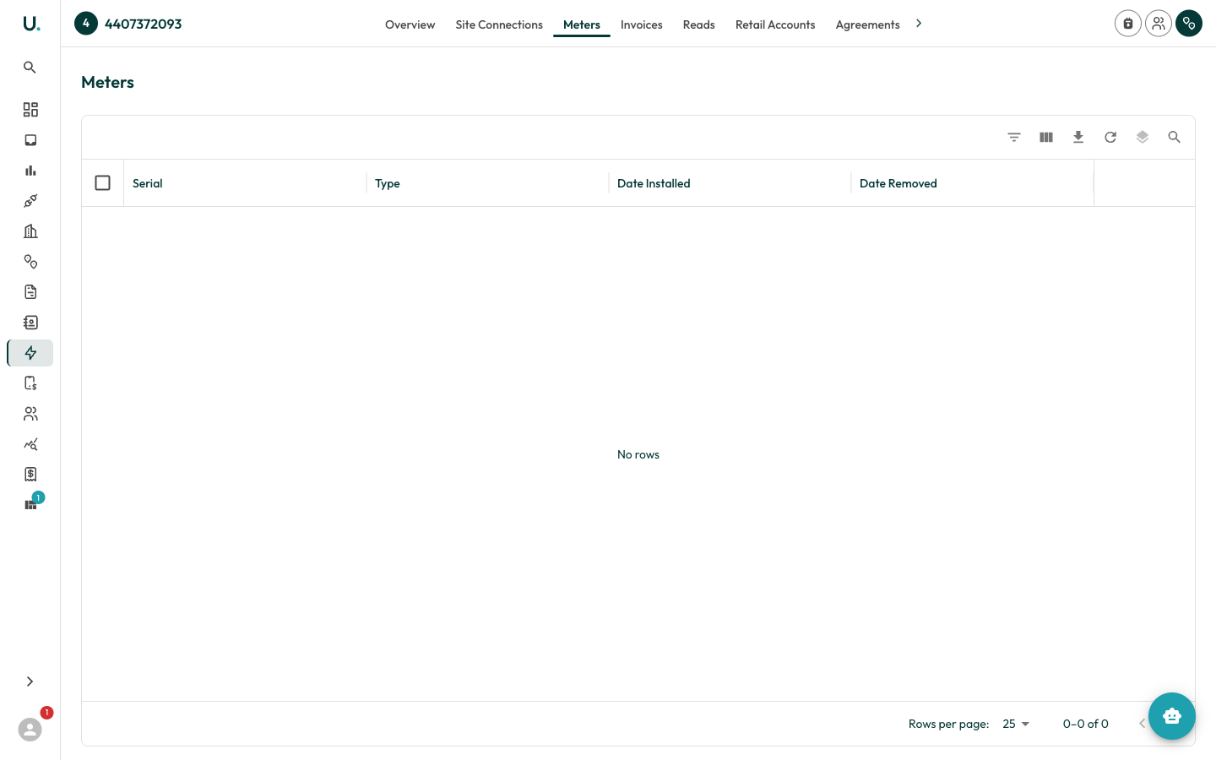The height and width of the screenshot is (760, 1216).
Task: Show more tabs with the right chevron
Action: coord(919,24)
